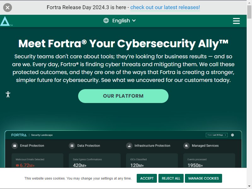Click the Data Egress Confirmations label
The image size is (252, 189).
[x=88, y=159]
